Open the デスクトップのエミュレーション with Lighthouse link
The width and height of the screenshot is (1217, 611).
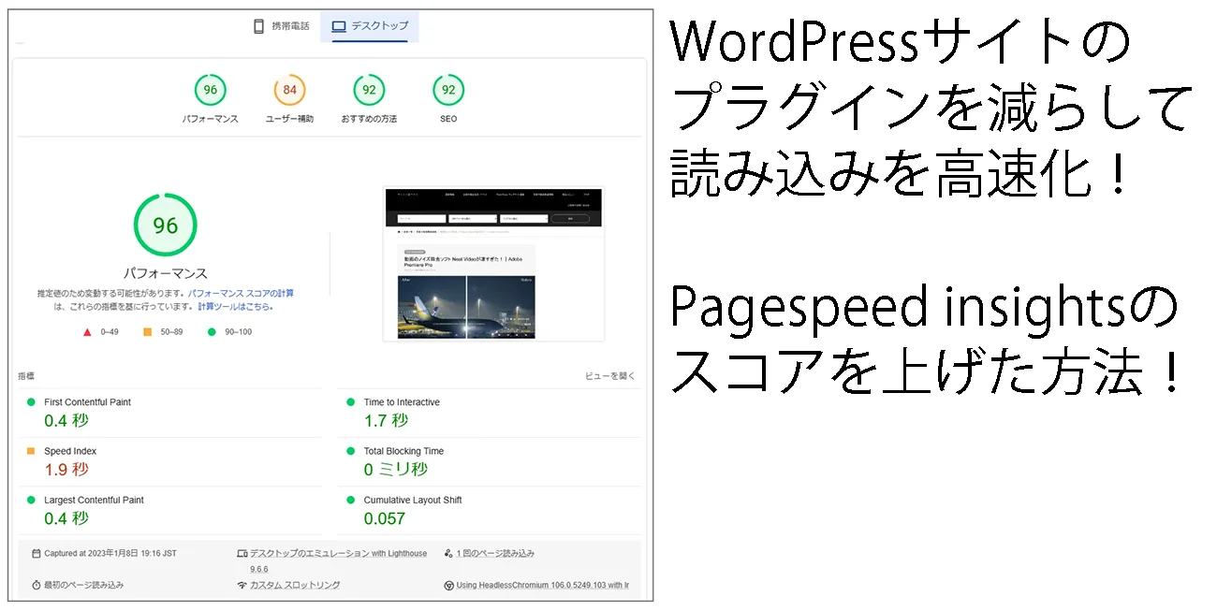pyautogui.click(x=338, y=554)
